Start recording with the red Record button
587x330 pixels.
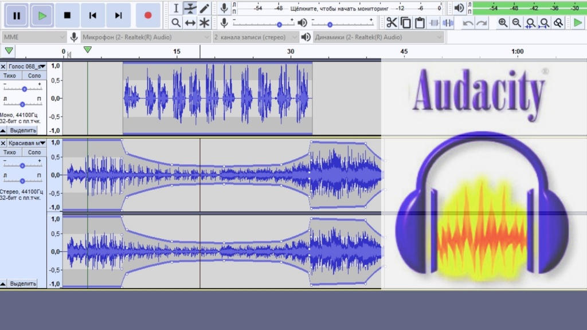[148, 15]
